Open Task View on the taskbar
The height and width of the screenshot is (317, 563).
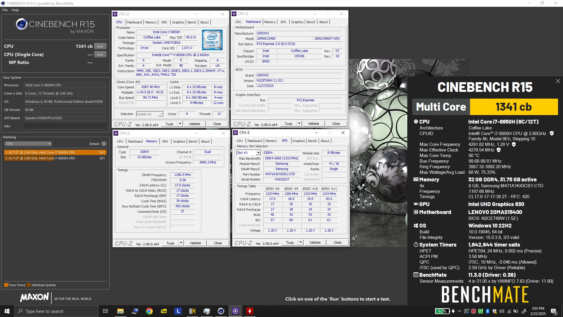pyautogui.click(x=106, y=311)
